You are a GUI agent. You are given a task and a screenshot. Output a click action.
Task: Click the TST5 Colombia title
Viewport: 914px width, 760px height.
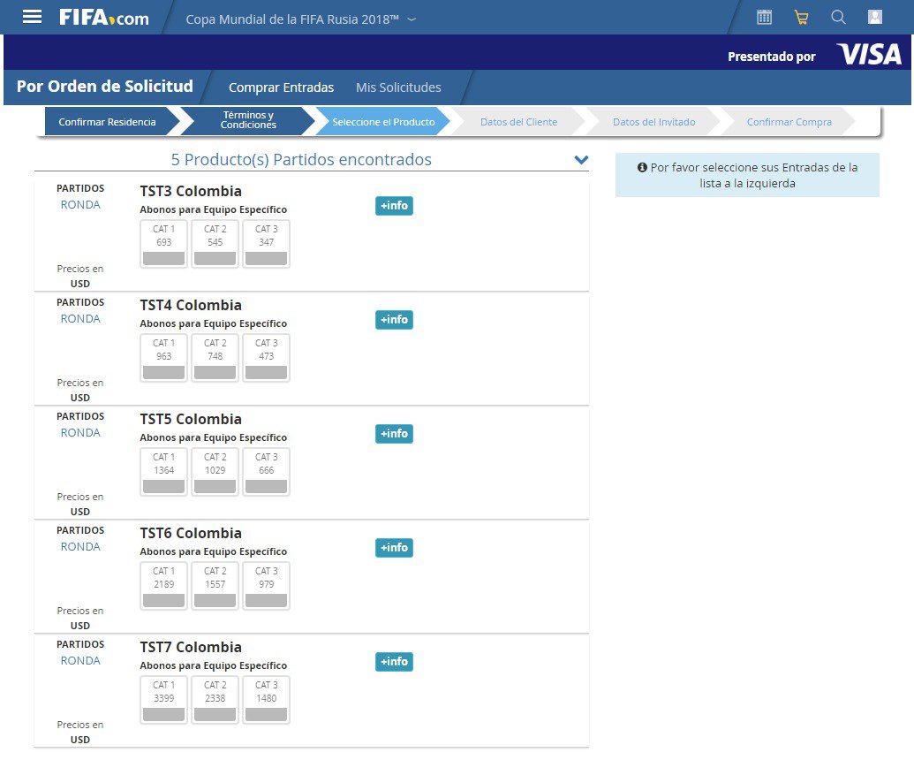point(191,420)
